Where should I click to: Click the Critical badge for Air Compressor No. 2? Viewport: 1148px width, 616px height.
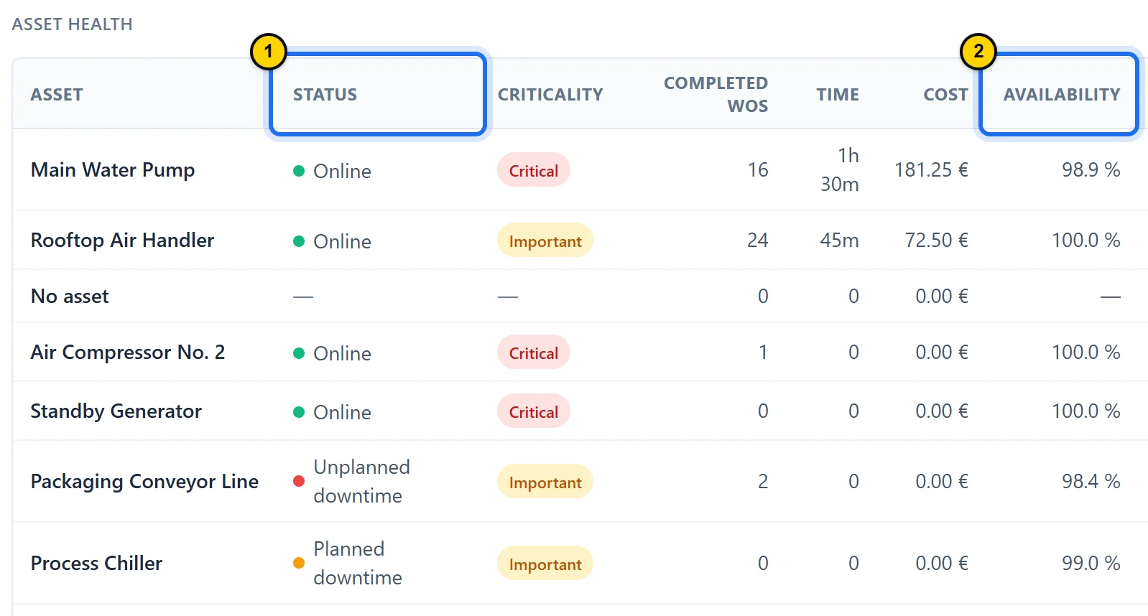[x=534, y=353]
